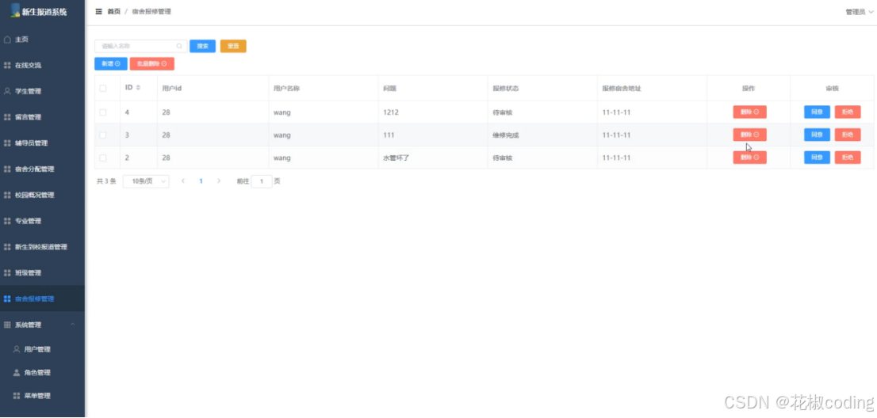Screen dimensions: 877x418
Task: Open 校园概况管理 in the sidebar
Action: tap(43, 195)
